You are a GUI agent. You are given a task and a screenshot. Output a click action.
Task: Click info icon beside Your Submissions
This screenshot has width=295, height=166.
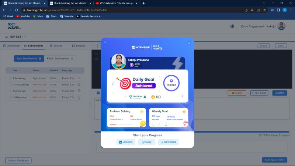coord(40,59)
